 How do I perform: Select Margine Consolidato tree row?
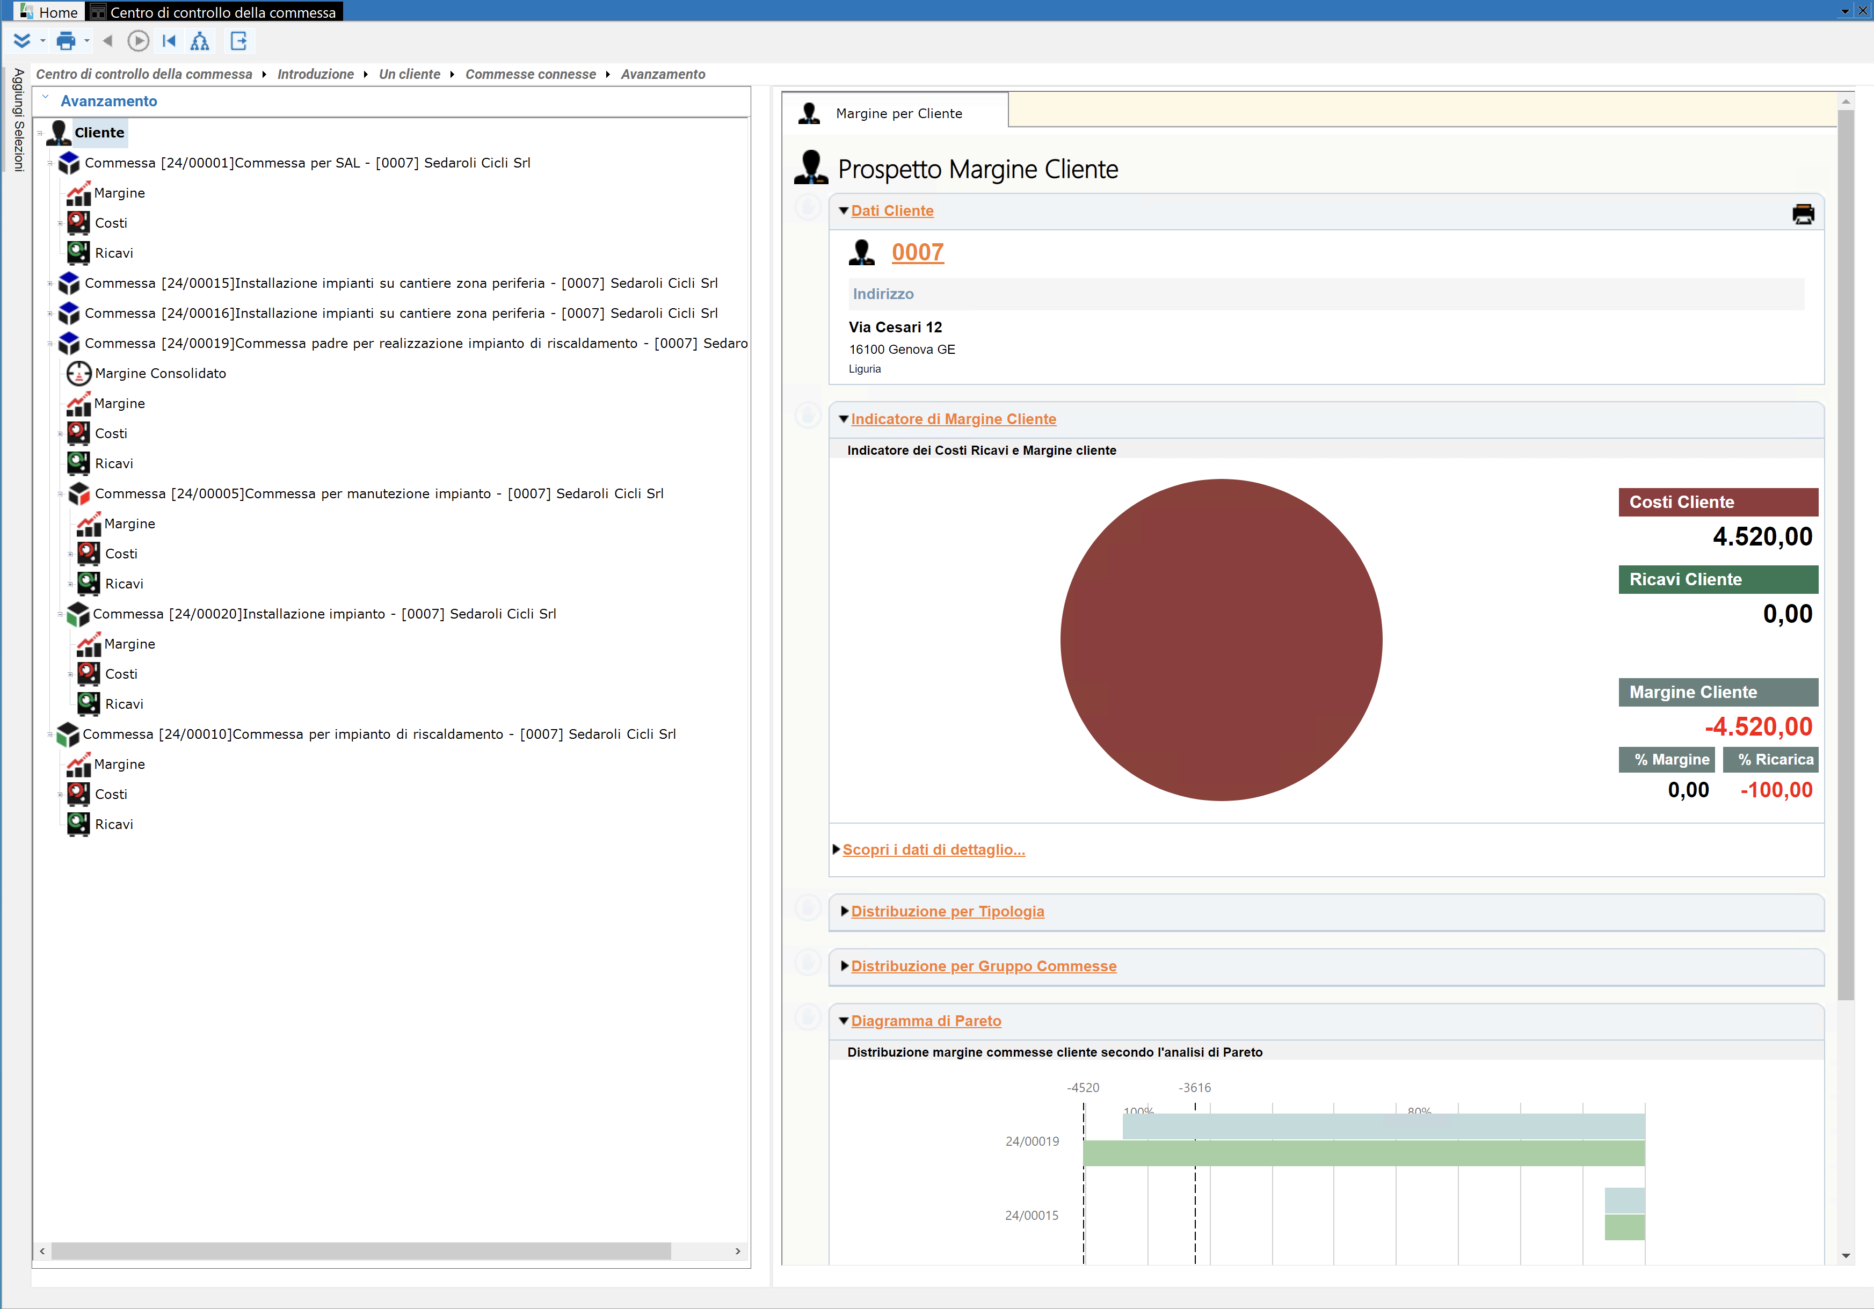160,373
